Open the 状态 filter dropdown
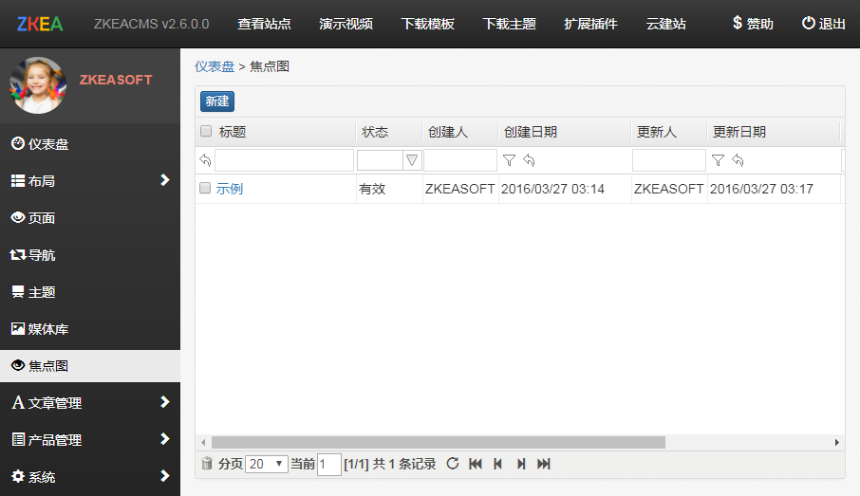 click(x=412, y=160)
